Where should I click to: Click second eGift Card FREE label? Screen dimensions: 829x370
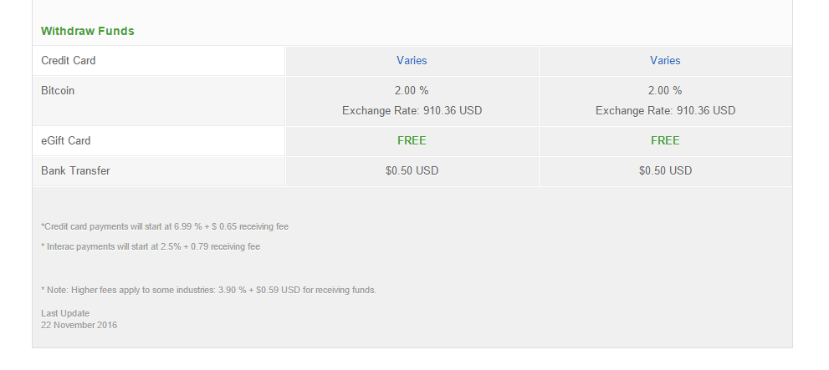pyautogui.click(x=665, y=141)
